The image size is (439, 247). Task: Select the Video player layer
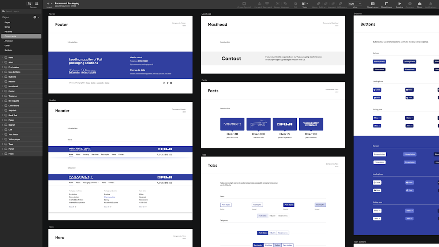[x=21, y=139]
